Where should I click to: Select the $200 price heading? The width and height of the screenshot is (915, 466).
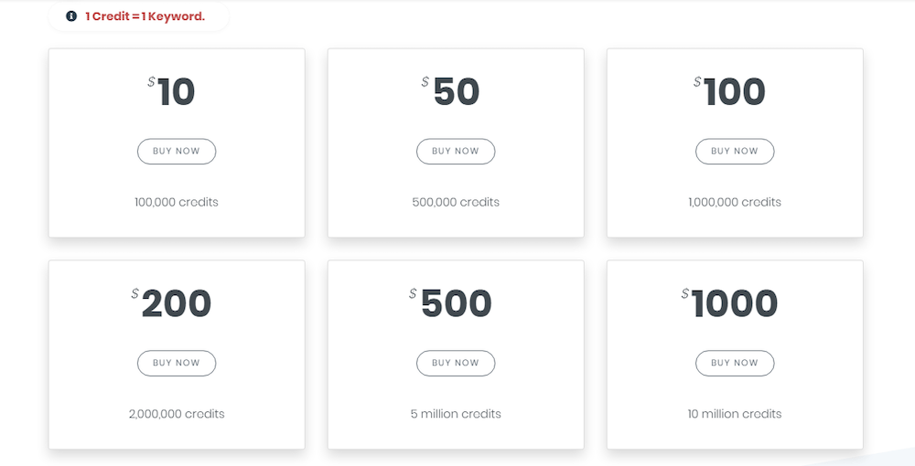[171, 303]
